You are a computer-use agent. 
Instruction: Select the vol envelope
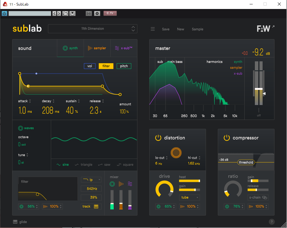point(90,66)
